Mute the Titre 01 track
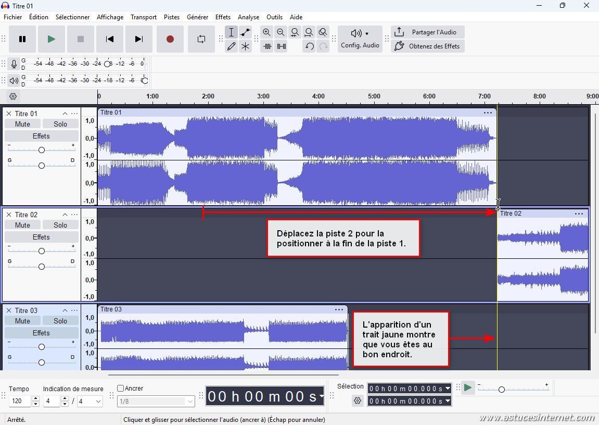The width and height of the screenshot is (599, 425). [22, 124]
